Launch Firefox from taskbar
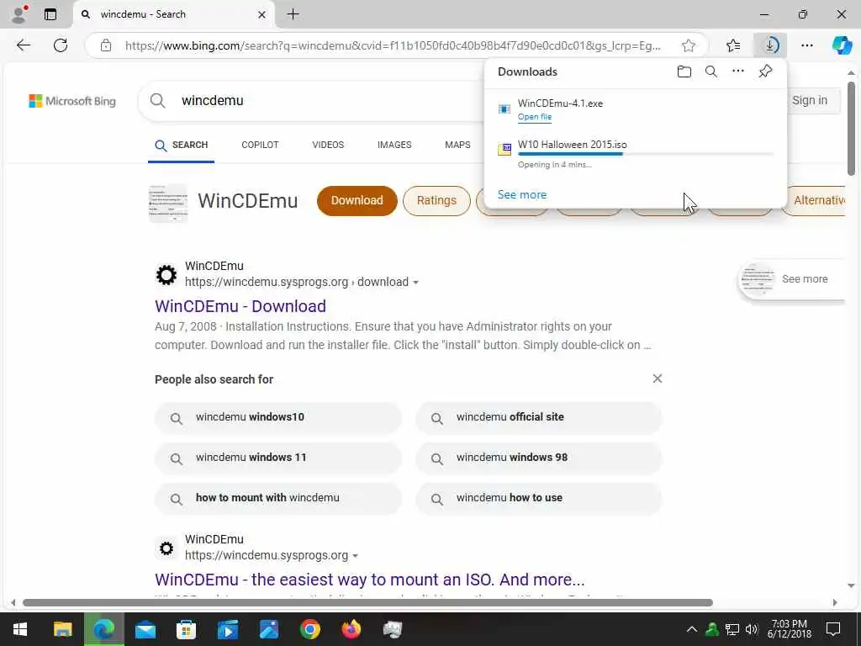861x646 pixels. 351,629
